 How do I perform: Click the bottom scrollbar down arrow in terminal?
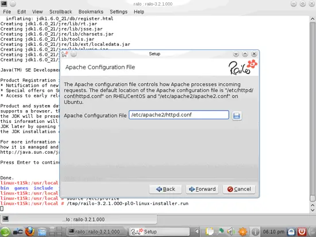313,210
